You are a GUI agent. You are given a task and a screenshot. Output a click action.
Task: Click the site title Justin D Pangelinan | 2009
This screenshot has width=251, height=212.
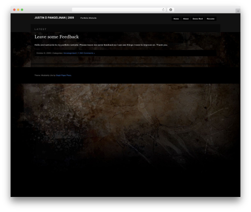pyautogui.click(x=54, y=18)
